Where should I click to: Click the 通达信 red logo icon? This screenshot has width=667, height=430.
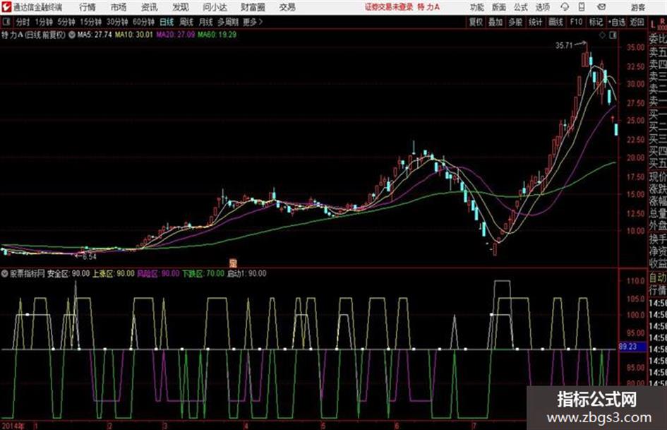(x=6, y=7)
